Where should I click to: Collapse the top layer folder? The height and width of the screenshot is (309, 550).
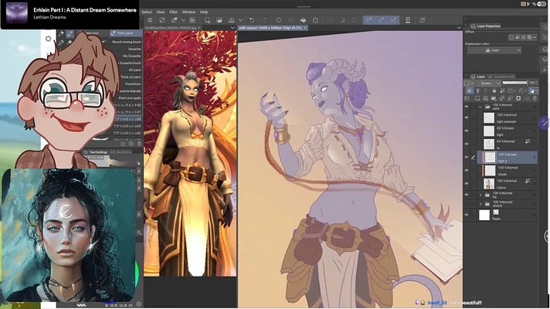[480, 107]
